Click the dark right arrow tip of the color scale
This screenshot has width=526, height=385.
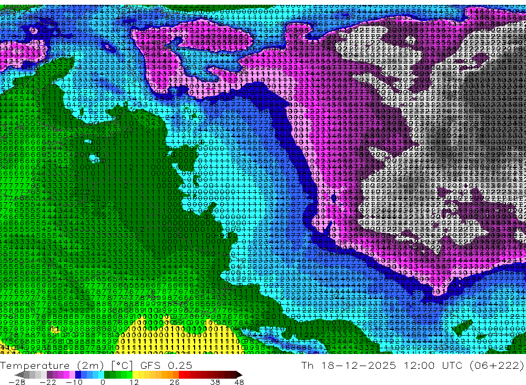click(x=239, y=375)
